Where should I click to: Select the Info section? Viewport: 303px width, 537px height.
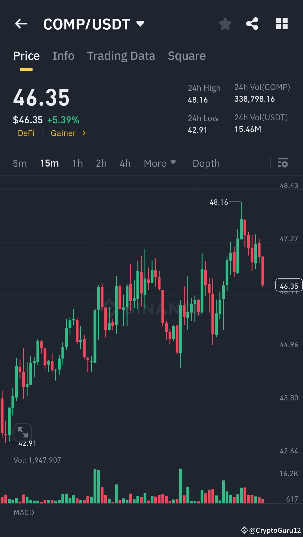[x=63, y=56]
